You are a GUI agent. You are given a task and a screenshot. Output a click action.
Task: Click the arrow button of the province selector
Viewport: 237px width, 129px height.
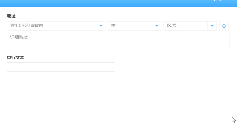click(x=101, y=26)
